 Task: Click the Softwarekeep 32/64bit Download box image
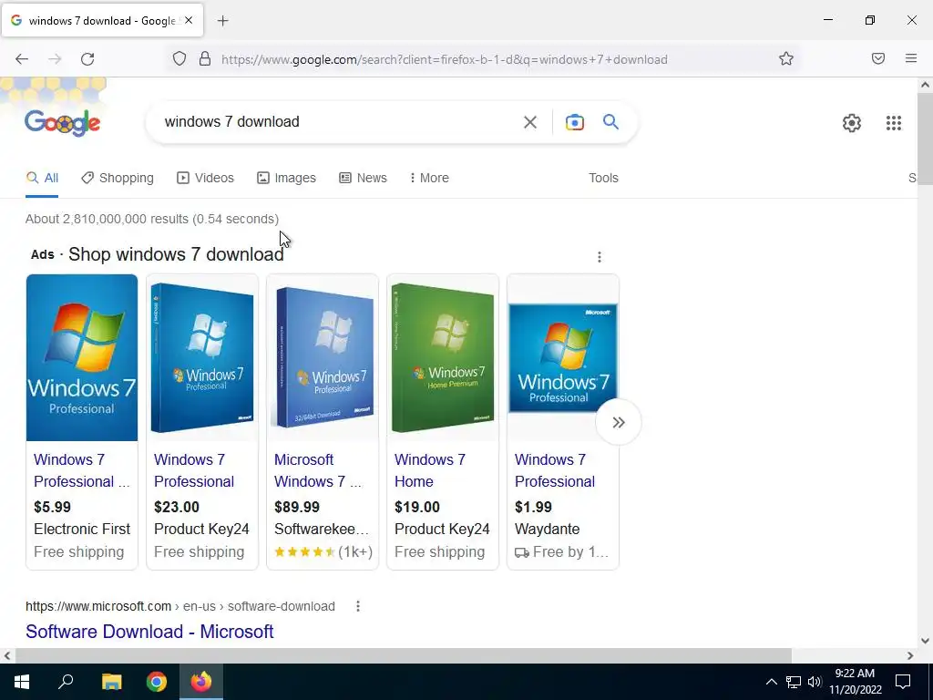click(x=323, y=357)
